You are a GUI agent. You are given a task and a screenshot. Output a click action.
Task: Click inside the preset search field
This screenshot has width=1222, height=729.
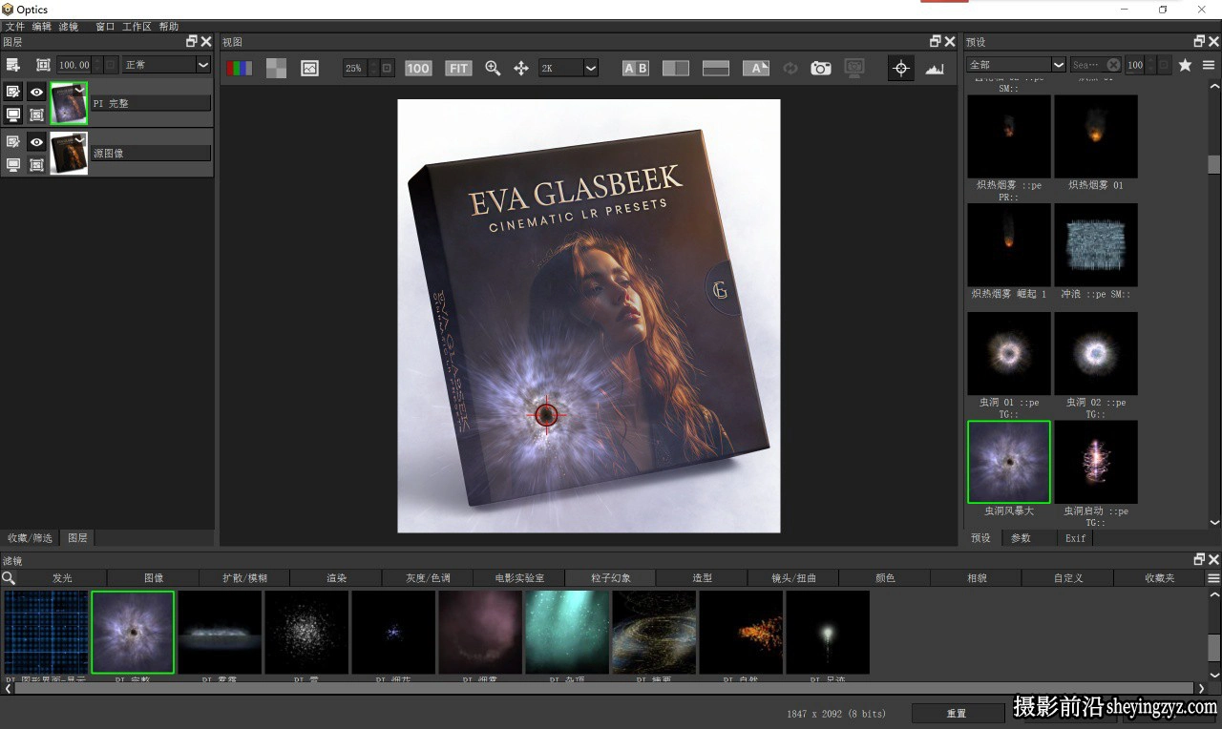1086,65
